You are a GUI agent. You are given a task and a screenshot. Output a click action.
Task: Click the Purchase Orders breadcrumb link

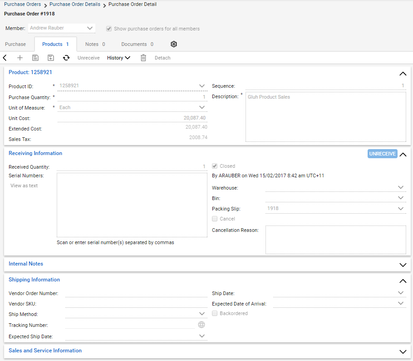coord(22,4)
